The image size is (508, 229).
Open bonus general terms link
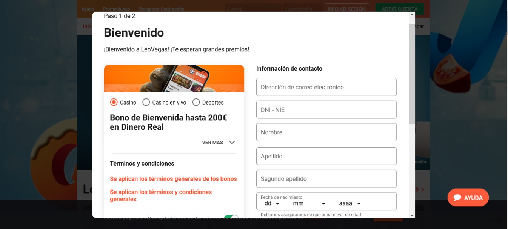coord(173,179)
